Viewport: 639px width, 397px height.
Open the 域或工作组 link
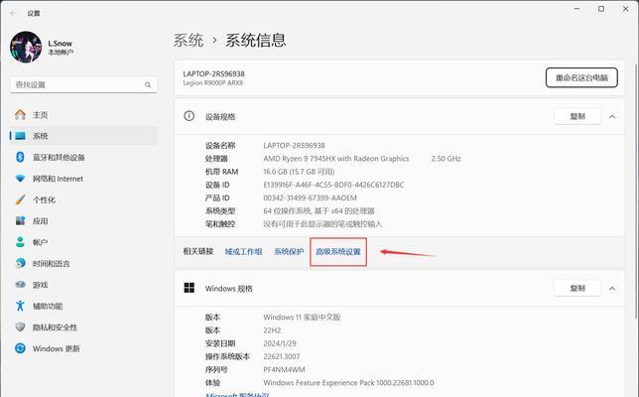[x=243, y=251]
